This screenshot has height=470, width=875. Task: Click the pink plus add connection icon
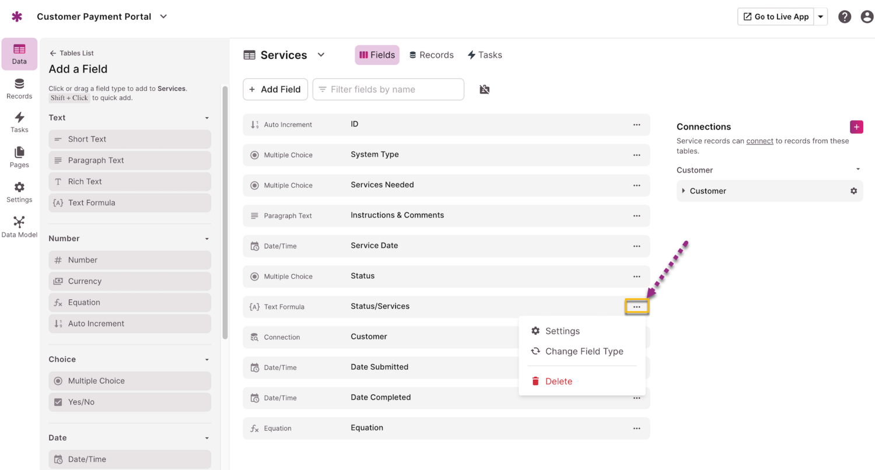pos(856,127)
